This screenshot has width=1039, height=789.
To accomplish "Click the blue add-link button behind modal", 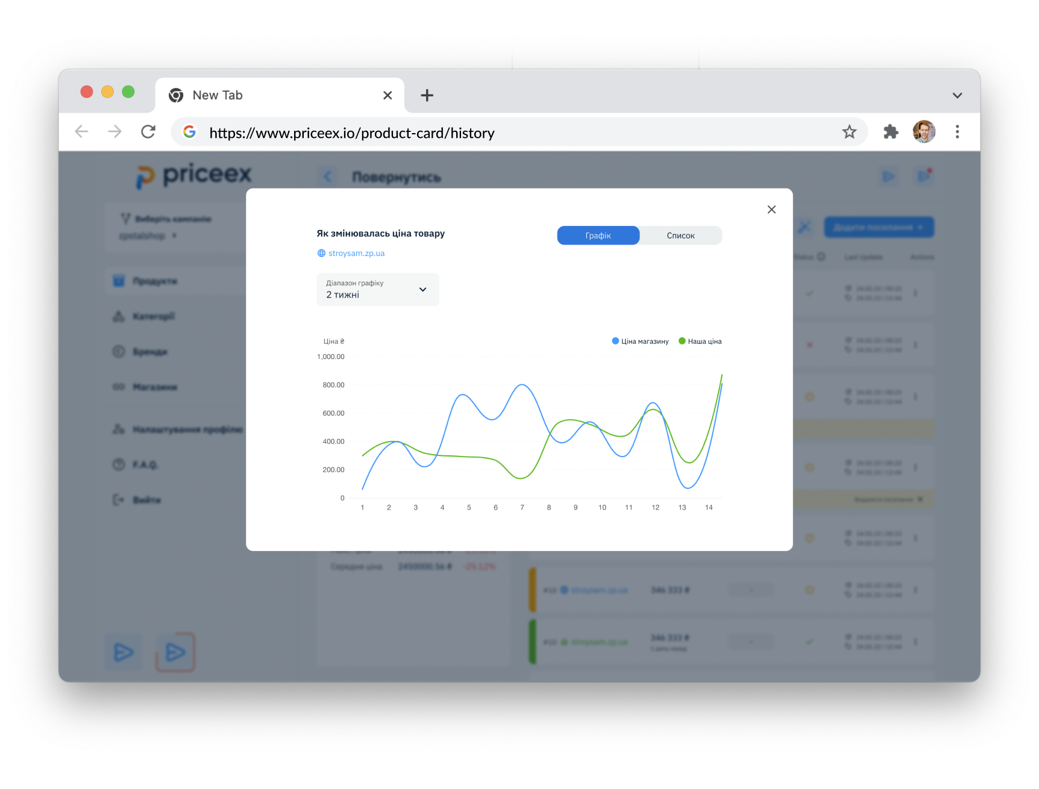I will pos(879,227).
